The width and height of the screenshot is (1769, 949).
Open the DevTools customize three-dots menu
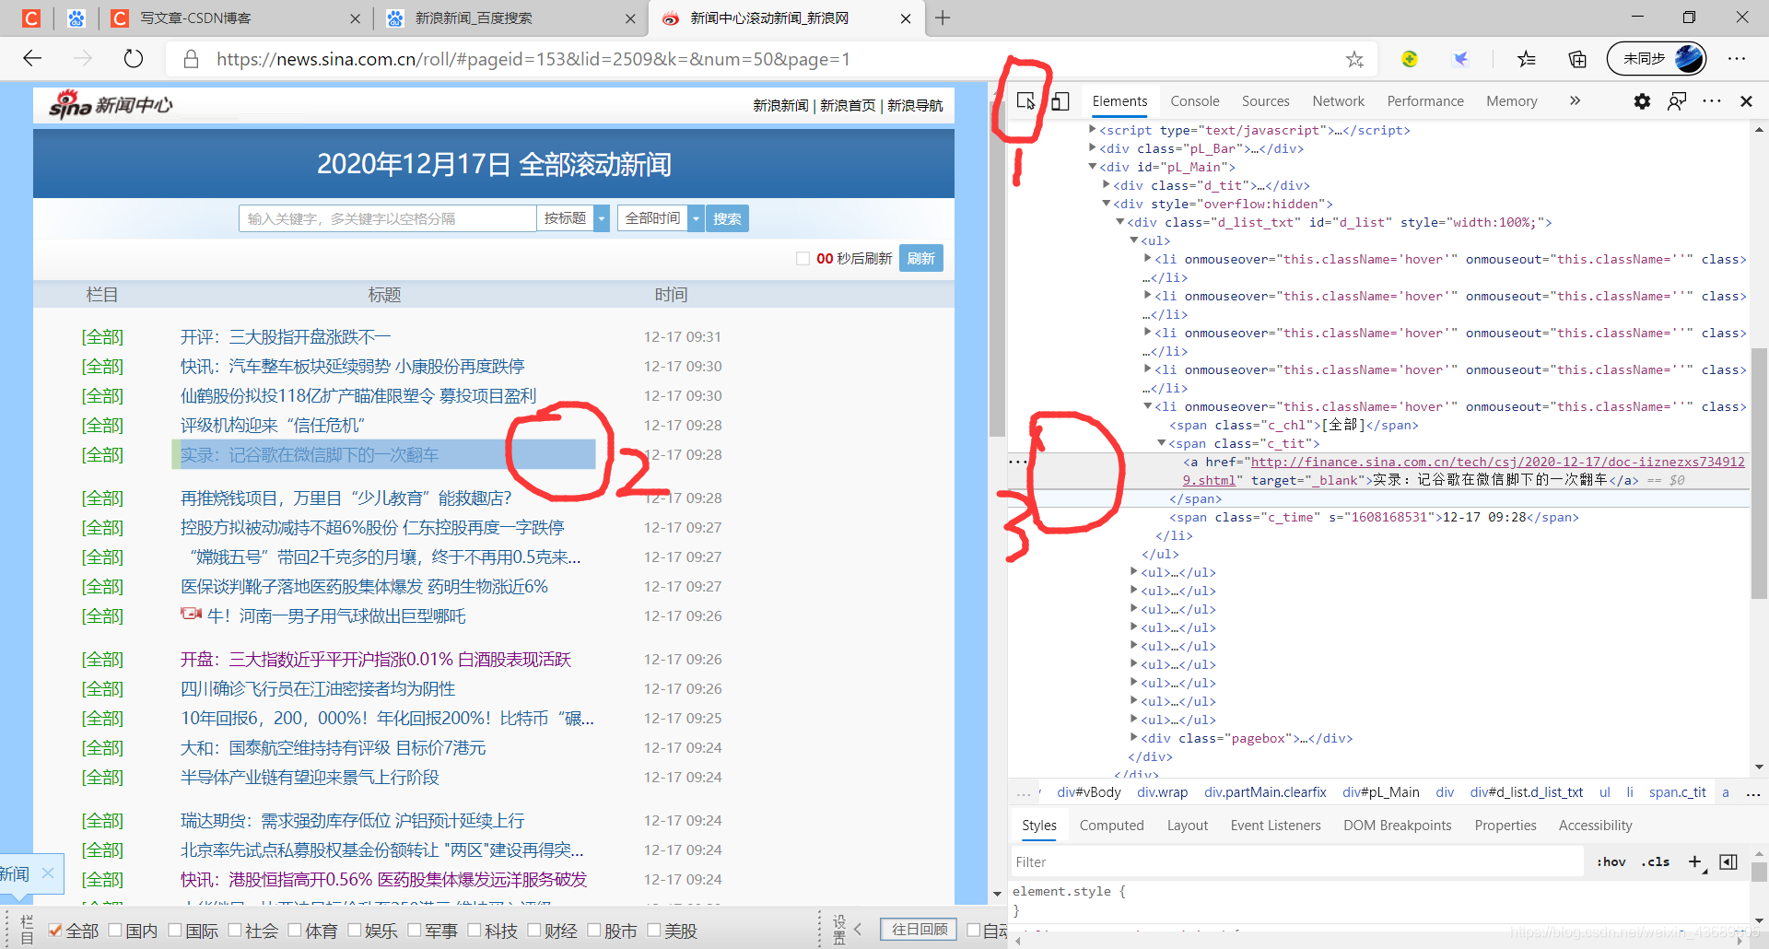tap(1712, 101)
